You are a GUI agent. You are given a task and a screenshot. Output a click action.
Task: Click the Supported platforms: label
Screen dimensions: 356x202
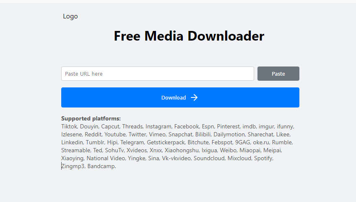[x=91, y=118]
